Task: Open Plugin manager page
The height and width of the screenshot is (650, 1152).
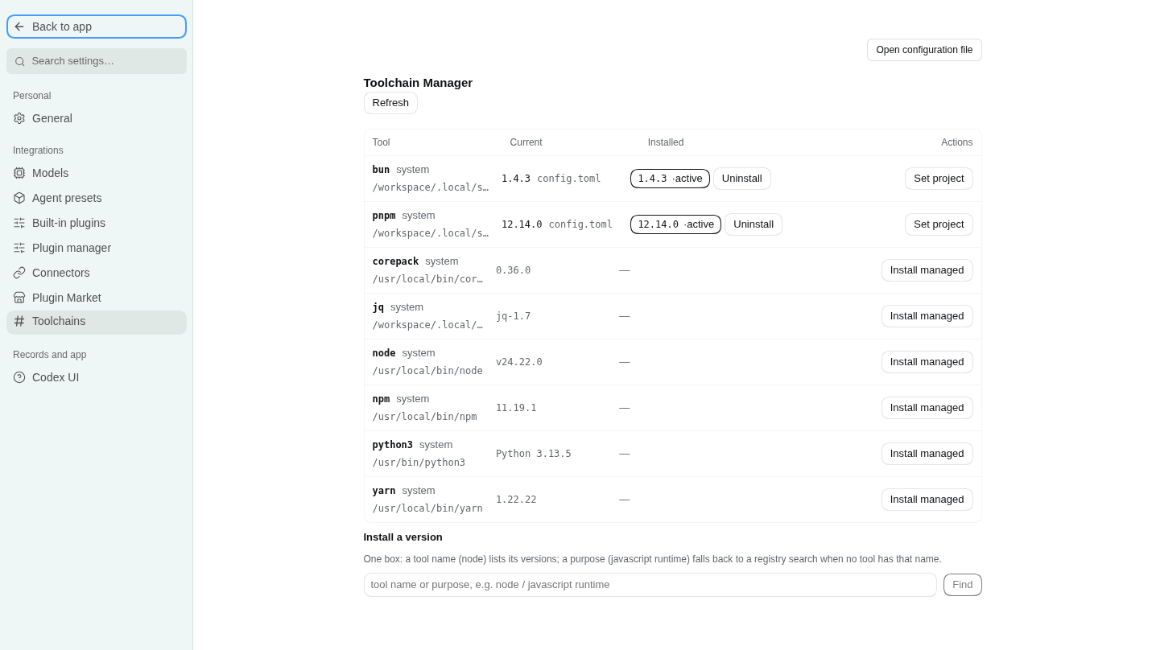Action: click(97, 248)
